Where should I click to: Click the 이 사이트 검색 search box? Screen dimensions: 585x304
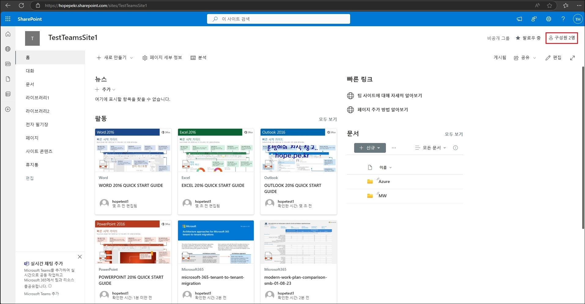279,19
